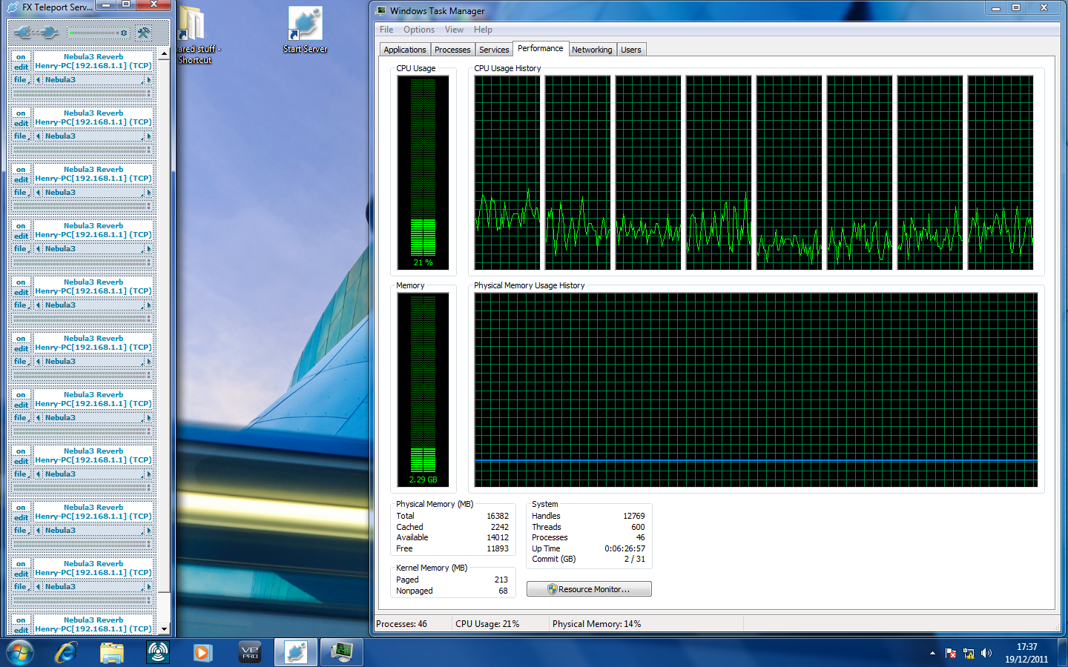Open the Start Server desktop shortcut
The image size is (1068, 667).
(305, 30)
